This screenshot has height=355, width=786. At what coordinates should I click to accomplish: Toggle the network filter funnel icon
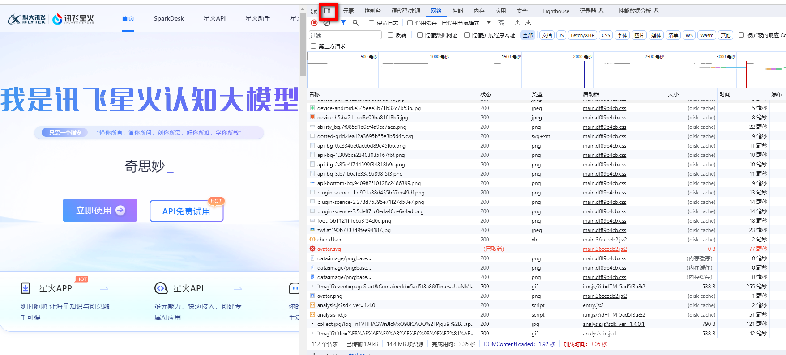(343, 23)
